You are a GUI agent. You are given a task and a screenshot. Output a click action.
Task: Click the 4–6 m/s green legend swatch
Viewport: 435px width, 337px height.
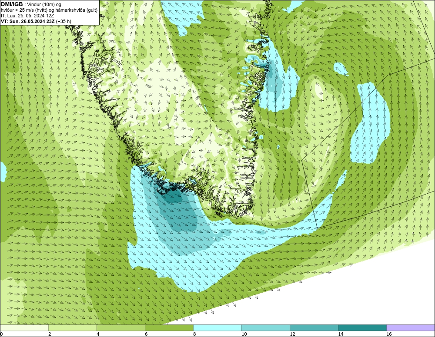pos(121,327)
